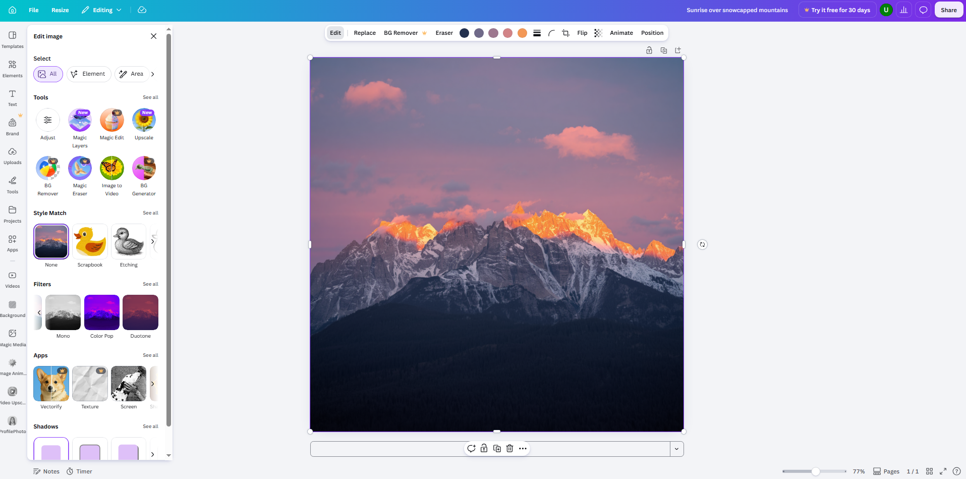Select the dark navy color swatch

coord(465,33)
